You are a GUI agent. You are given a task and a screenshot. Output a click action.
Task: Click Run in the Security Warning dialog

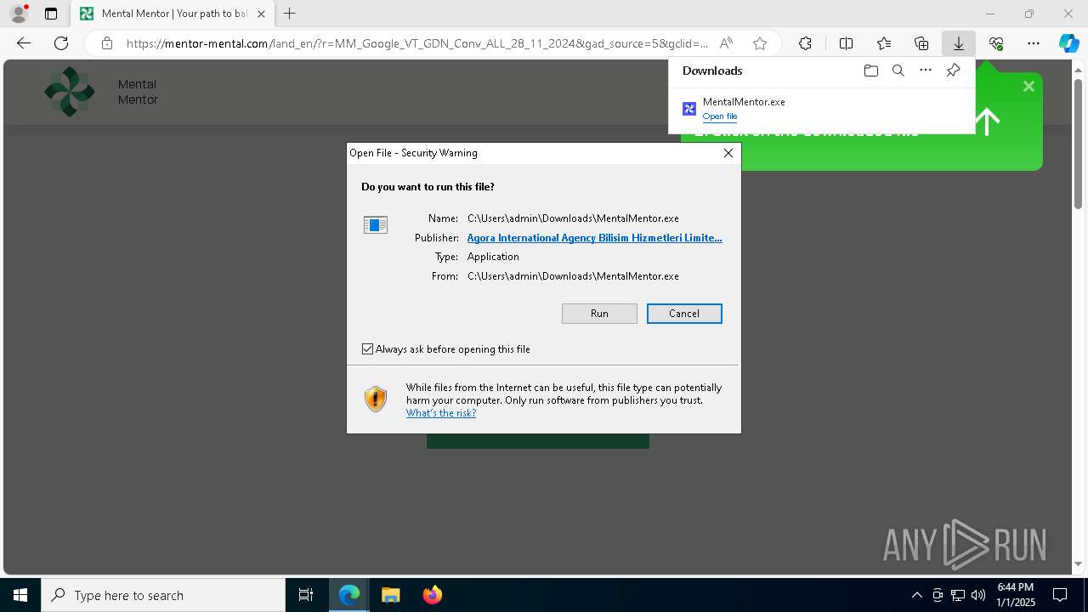[599, 314]
